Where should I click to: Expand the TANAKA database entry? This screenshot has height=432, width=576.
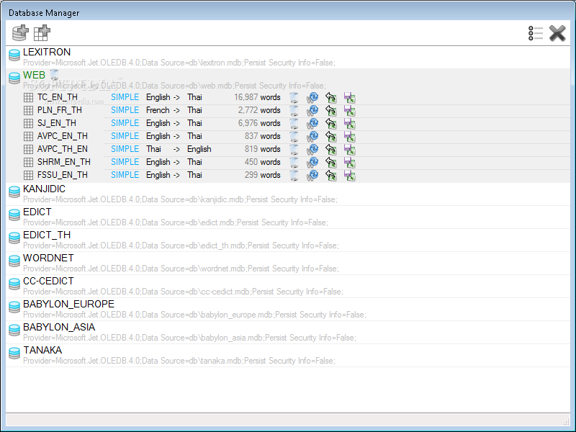pos(14,353)
